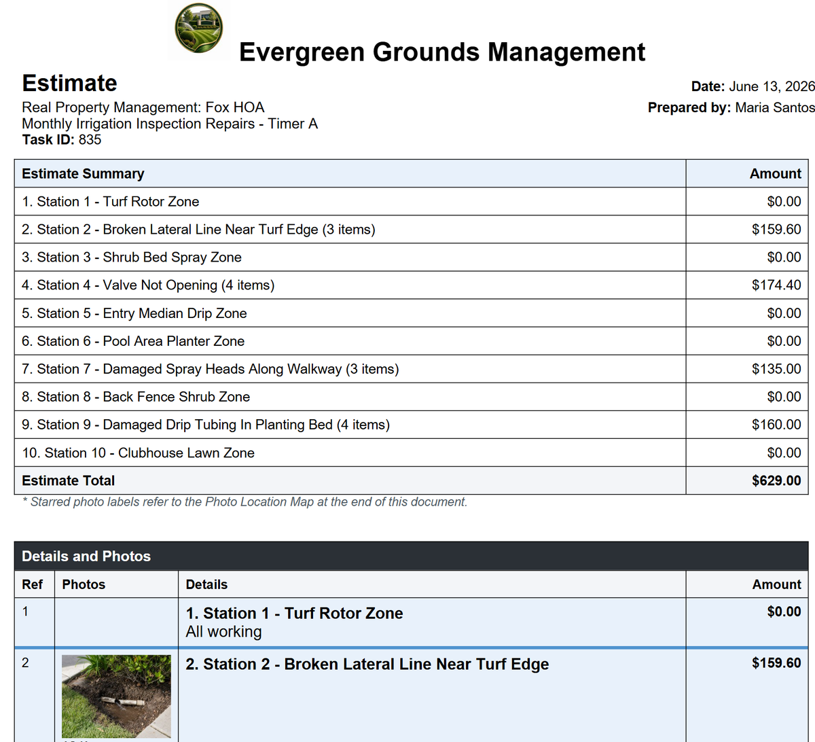815x742 pixels.
Task: Select row Station 6 - Pool Area Planter Zone
Action: point(412,340)
